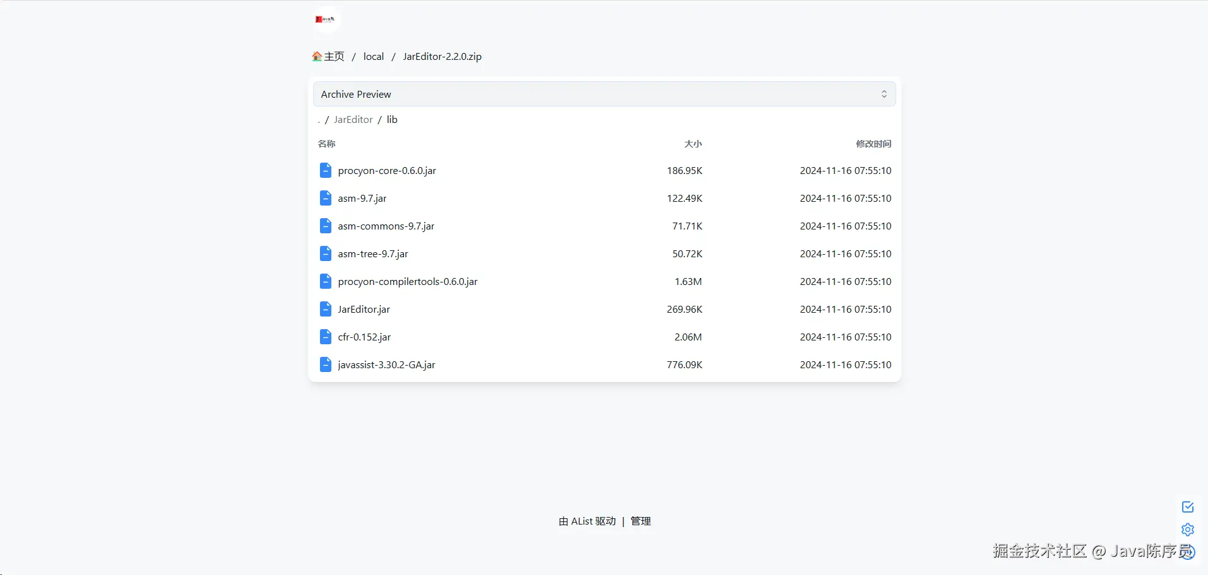Viewport: 1208px width, 575px height.
Task: Select asm-commons-9.7.jar file name
Action: 386,226
